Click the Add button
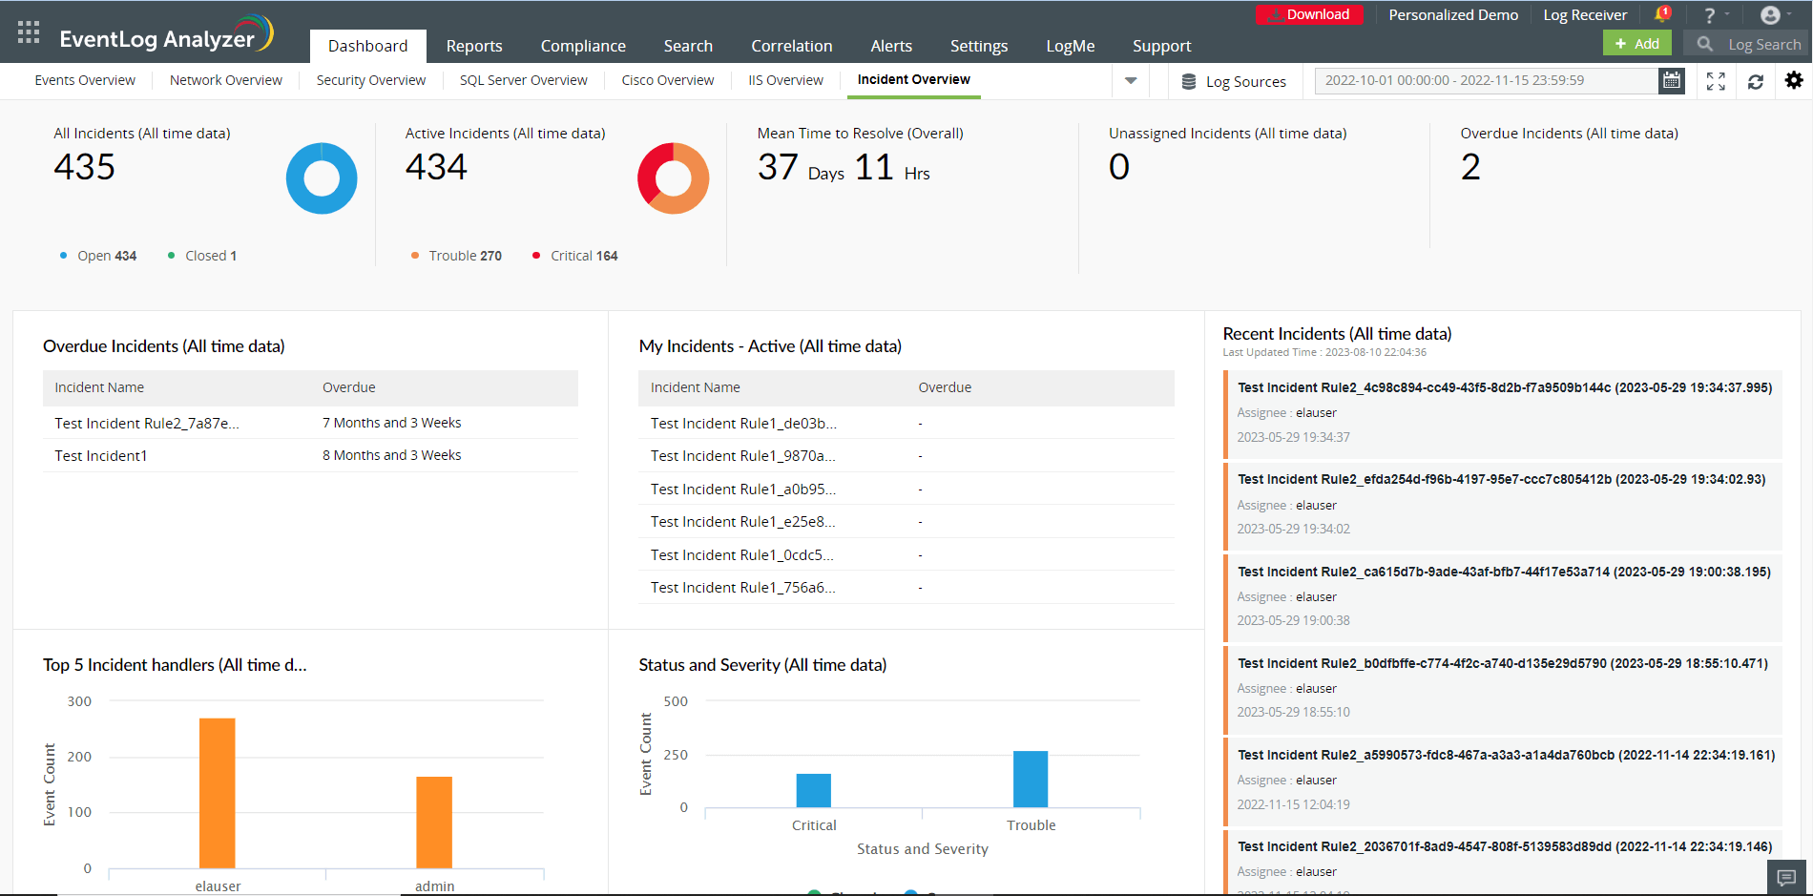 1636,43
